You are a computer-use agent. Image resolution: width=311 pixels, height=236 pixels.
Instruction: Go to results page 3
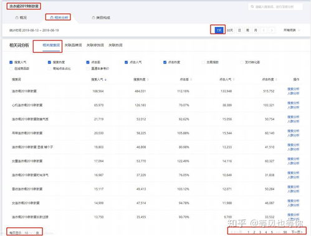tap(260, 232)
